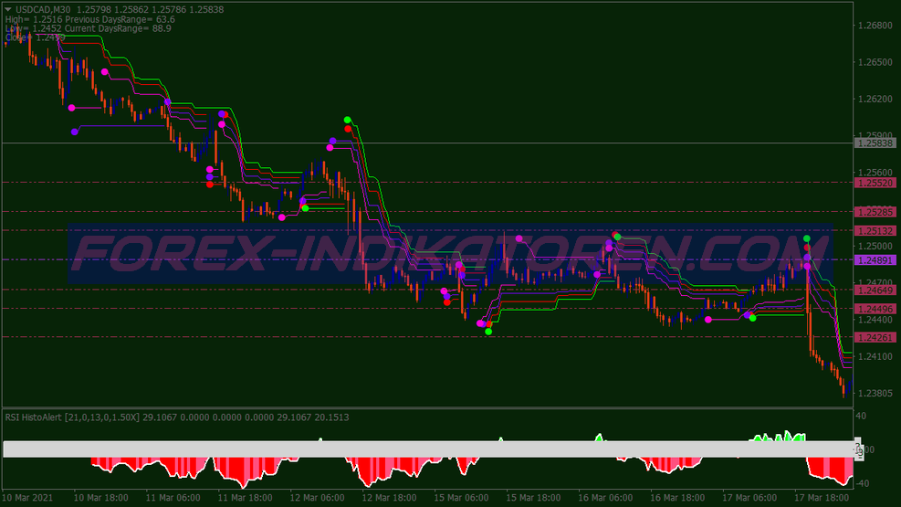Click the '12 Mar 18:00' time label
Screen dimensions: 901x507
tap(389, 498)
